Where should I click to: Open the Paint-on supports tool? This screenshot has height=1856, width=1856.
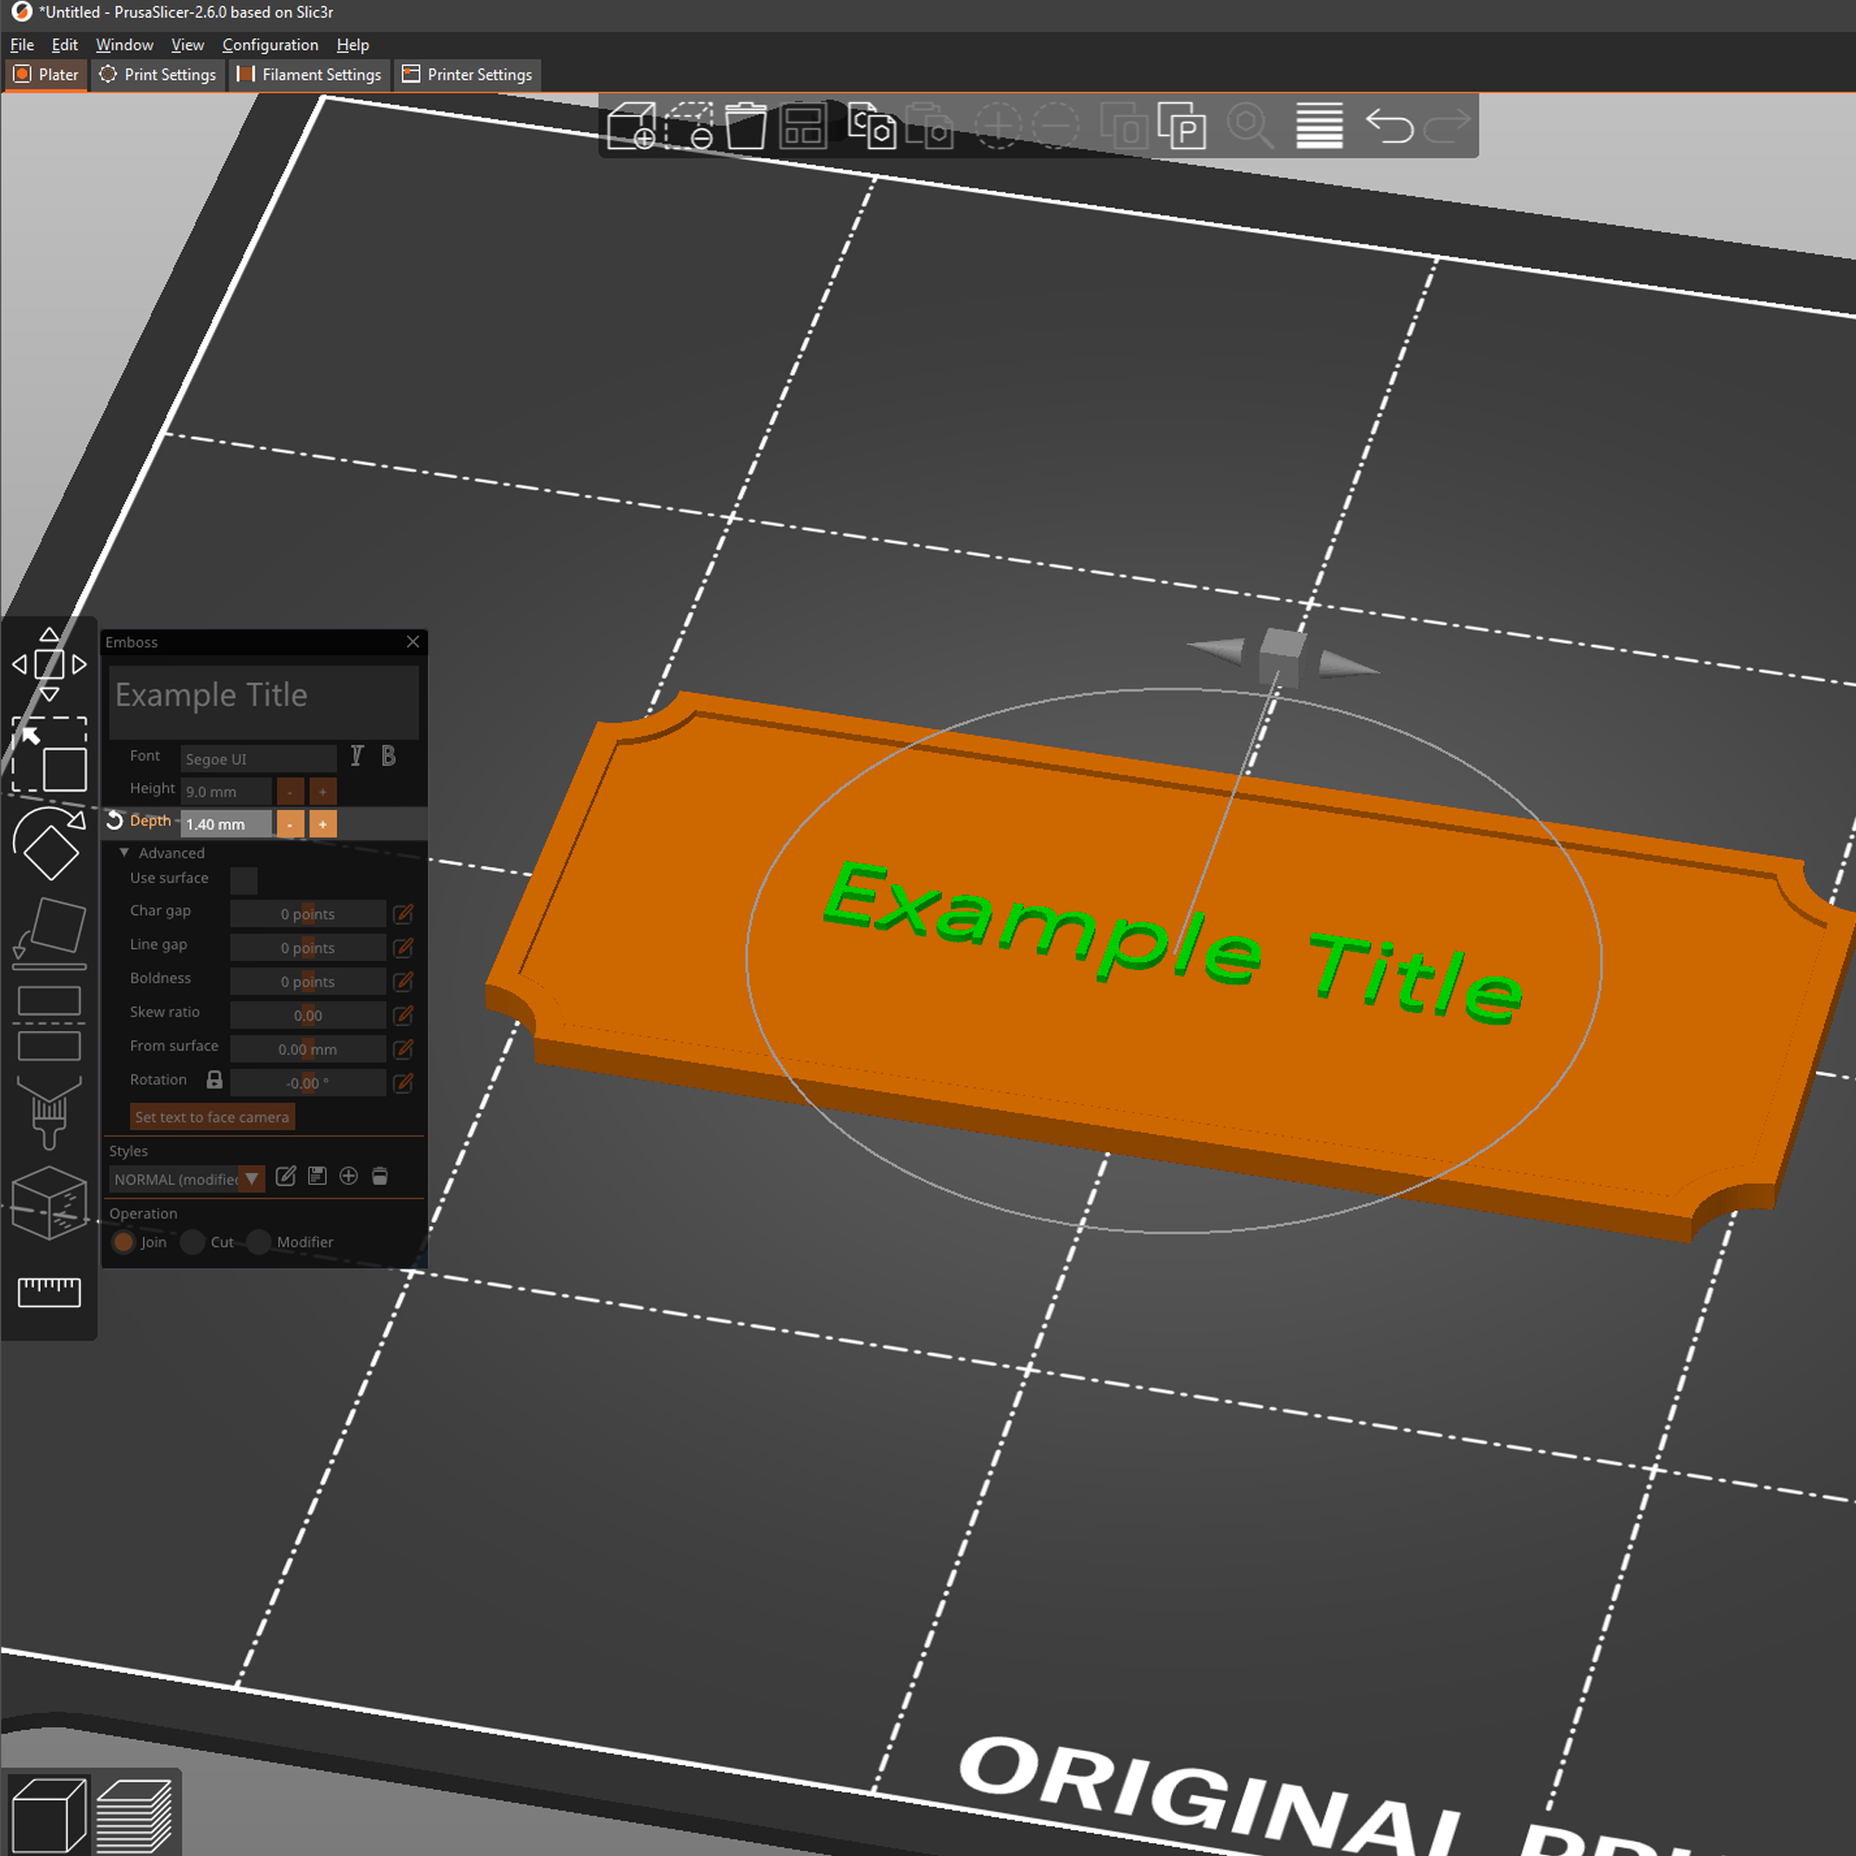49,1113
